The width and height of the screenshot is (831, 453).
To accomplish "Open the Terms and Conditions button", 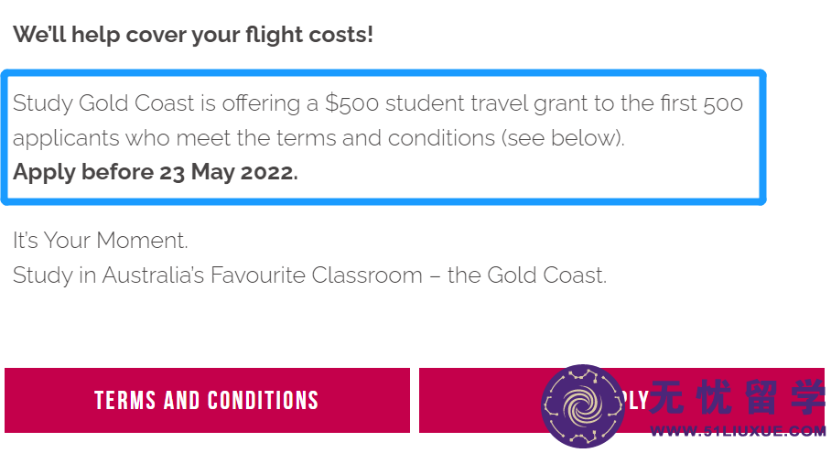I will [x=207, y=401].
